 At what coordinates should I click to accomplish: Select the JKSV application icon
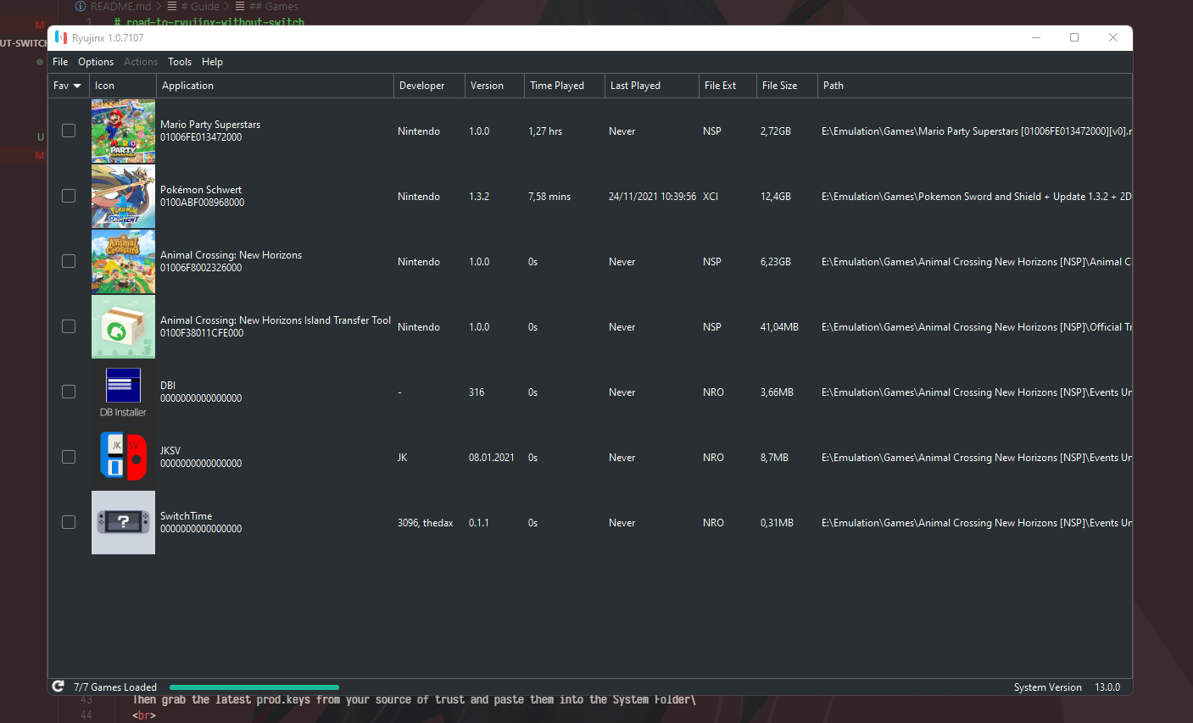click(x=123, y=457)
